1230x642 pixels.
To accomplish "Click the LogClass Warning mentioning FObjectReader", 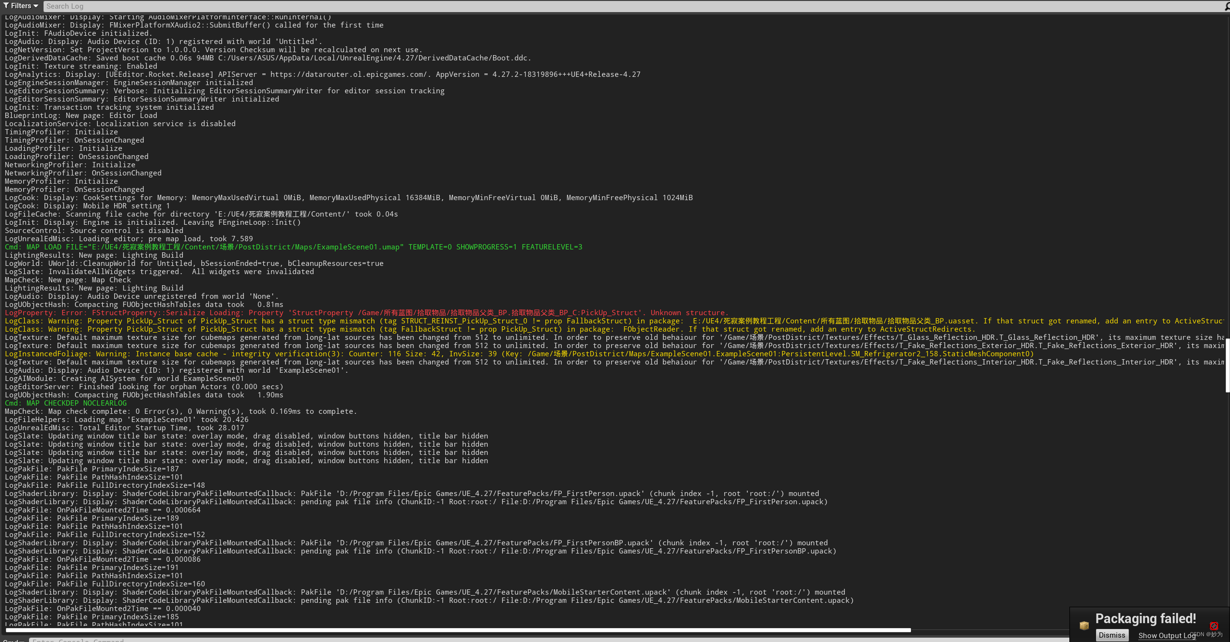I will pyautogui.click(x=490, y=329).
